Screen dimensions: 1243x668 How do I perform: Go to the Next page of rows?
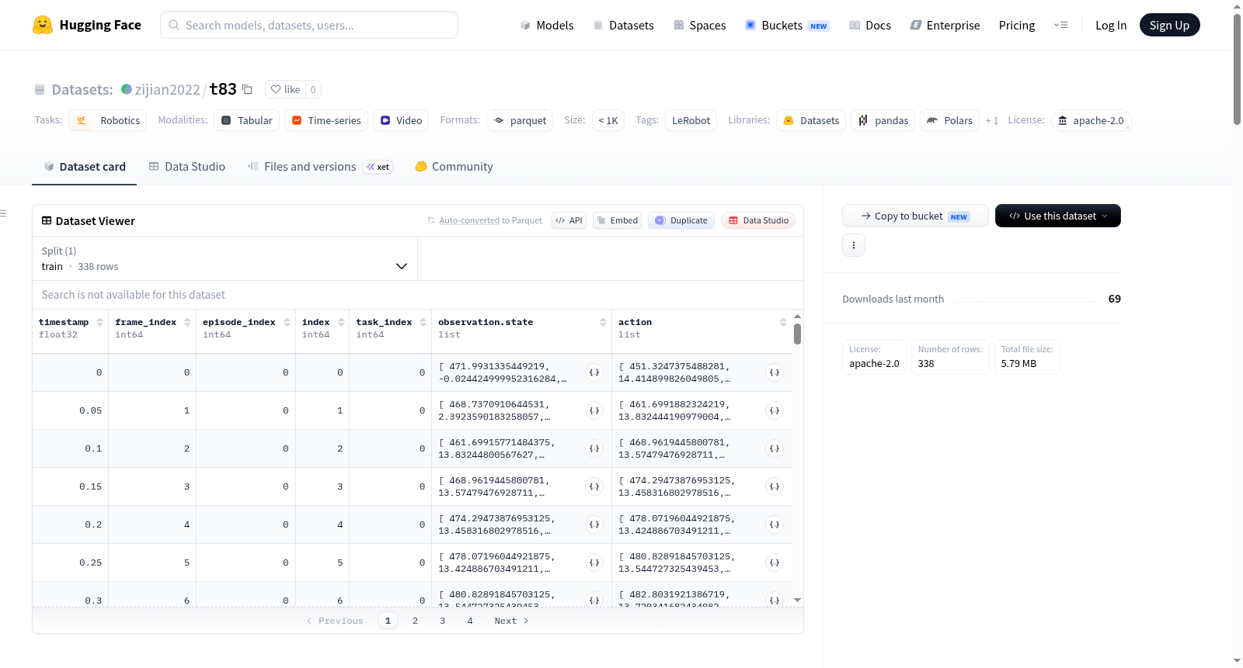click(x=511, y=621)
